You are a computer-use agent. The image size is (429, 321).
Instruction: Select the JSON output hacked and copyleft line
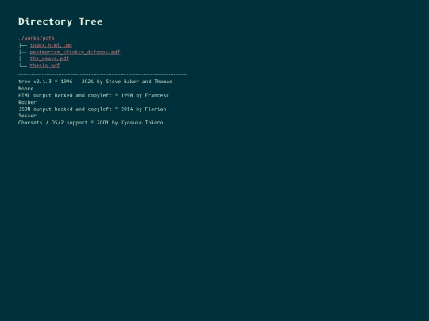tap(92, 113)
